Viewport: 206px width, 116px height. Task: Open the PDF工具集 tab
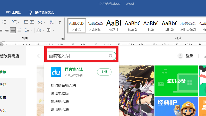[x=14, y=12]
